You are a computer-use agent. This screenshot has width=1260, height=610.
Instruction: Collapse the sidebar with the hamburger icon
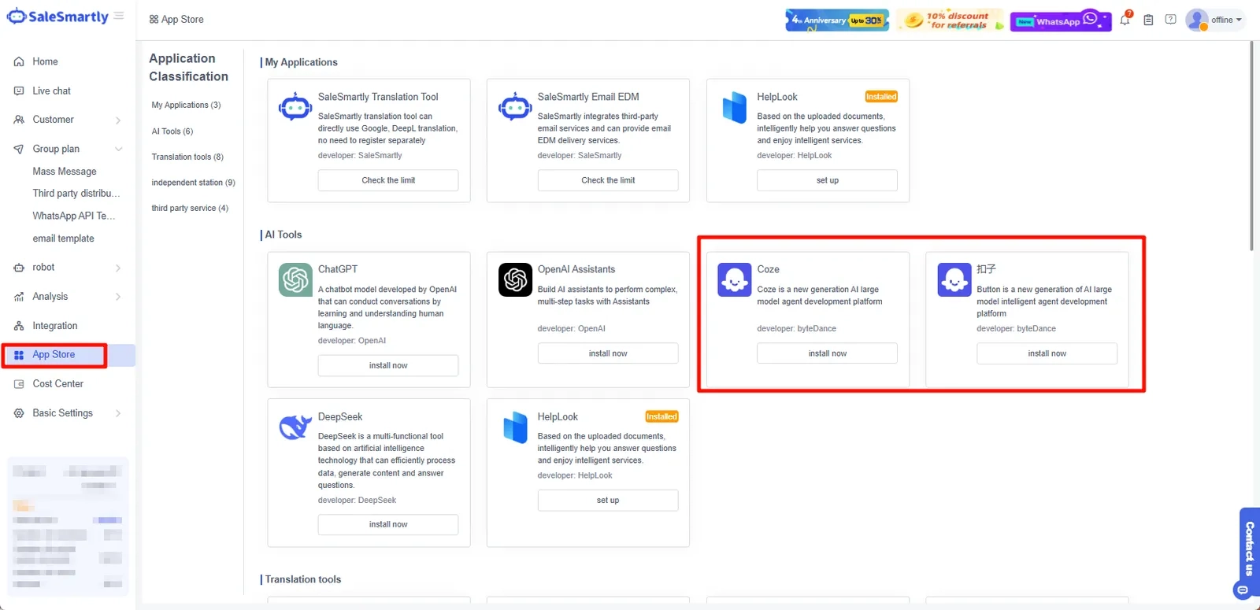coord(119,16)
